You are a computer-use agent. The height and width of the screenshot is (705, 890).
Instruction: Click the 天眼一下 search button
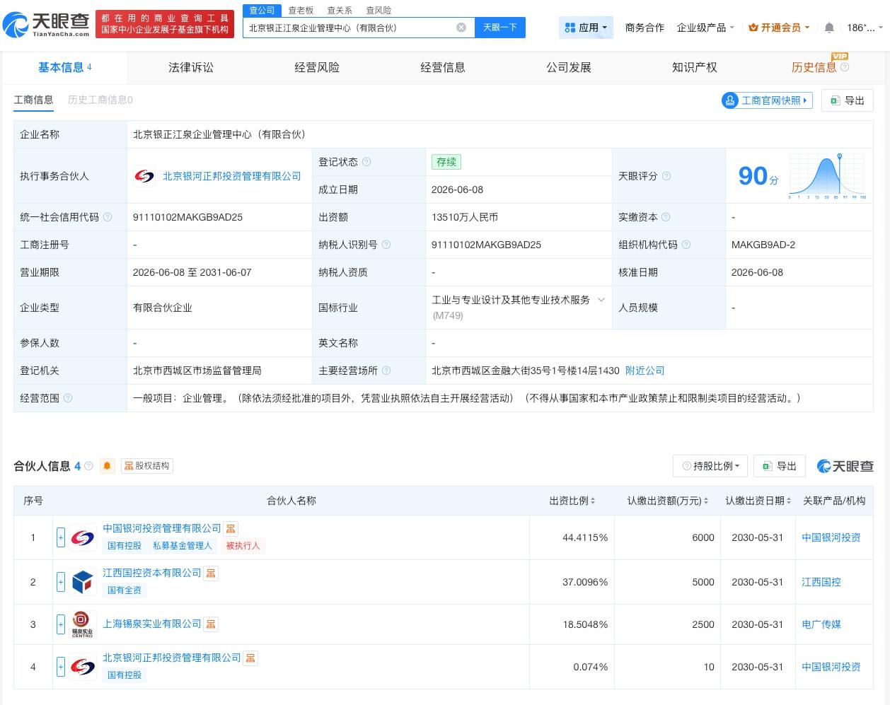coord(500,28)
